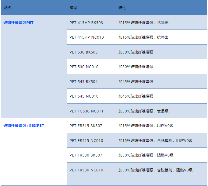Viewport: 208px width, 186px height.
Task: Click the 玻璃纤维增强PET link
Action: pos(19,23)
